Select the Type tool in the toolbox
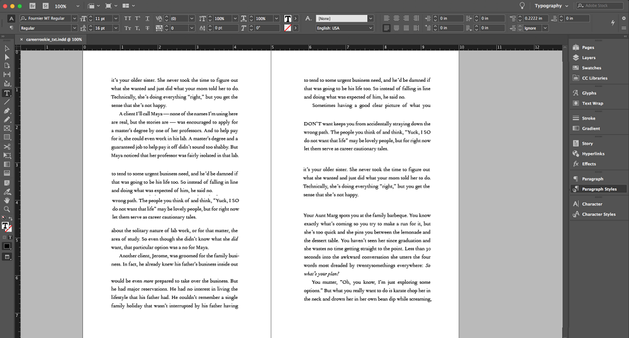 pos(7,93)
